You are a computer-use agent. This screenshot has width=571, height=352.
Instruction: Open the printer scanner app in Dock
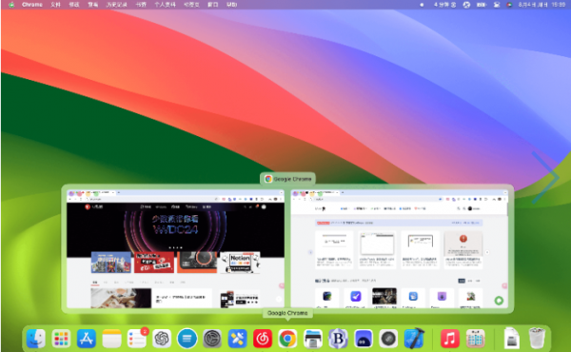(313, 339)
